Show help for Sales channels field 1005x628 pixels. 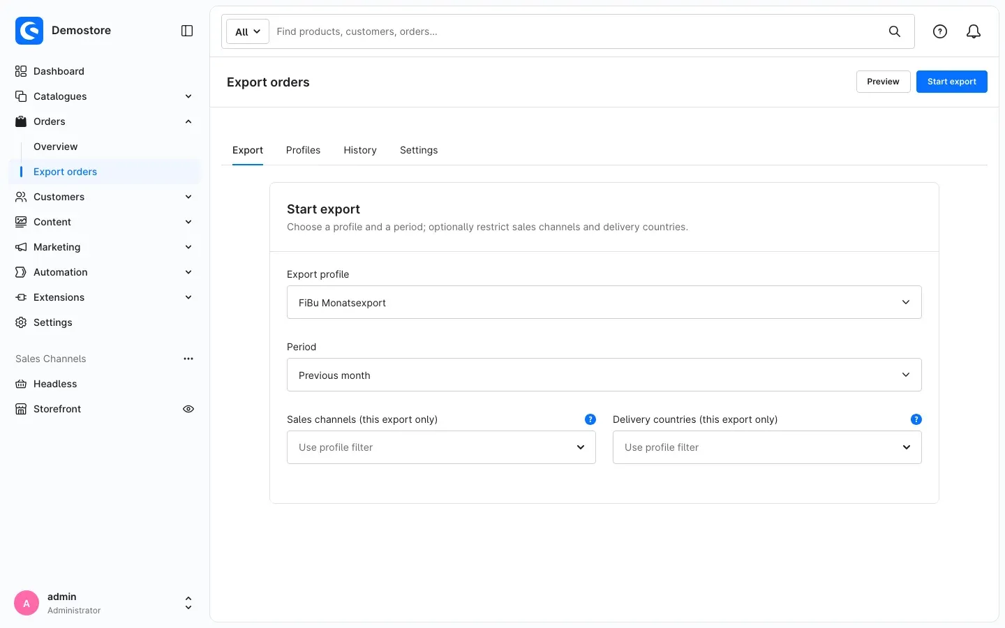[x=590, y=419]
